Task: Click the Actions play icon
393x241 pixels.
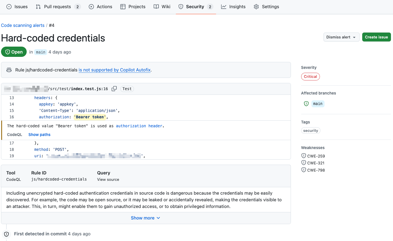Action: [91, 7]
